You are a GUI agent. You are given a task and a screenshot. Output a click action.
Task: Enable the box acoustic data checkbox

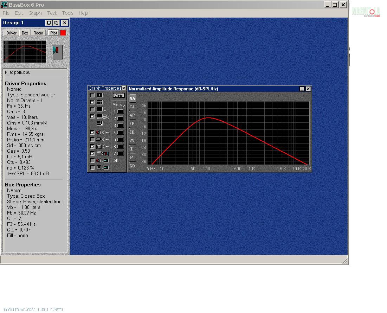point(92,168)
